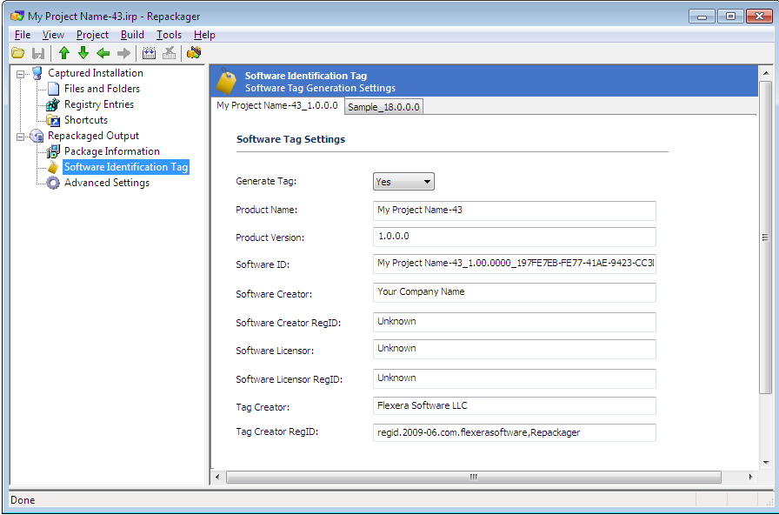Click the Open project folder toolbar icon
779x515 pixels.
(17, 53)
